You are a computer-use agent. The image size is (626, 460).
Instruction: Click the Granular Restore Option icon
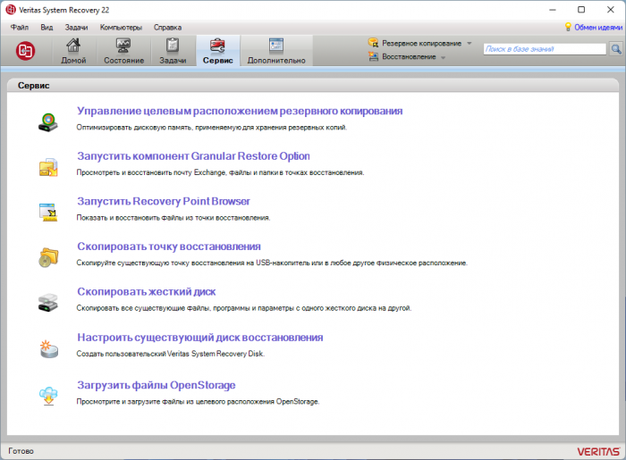tap(47, 165)
